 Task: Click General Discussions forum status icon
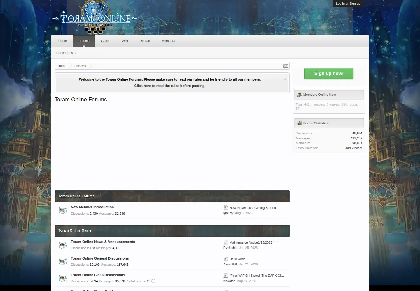point(63,262)
